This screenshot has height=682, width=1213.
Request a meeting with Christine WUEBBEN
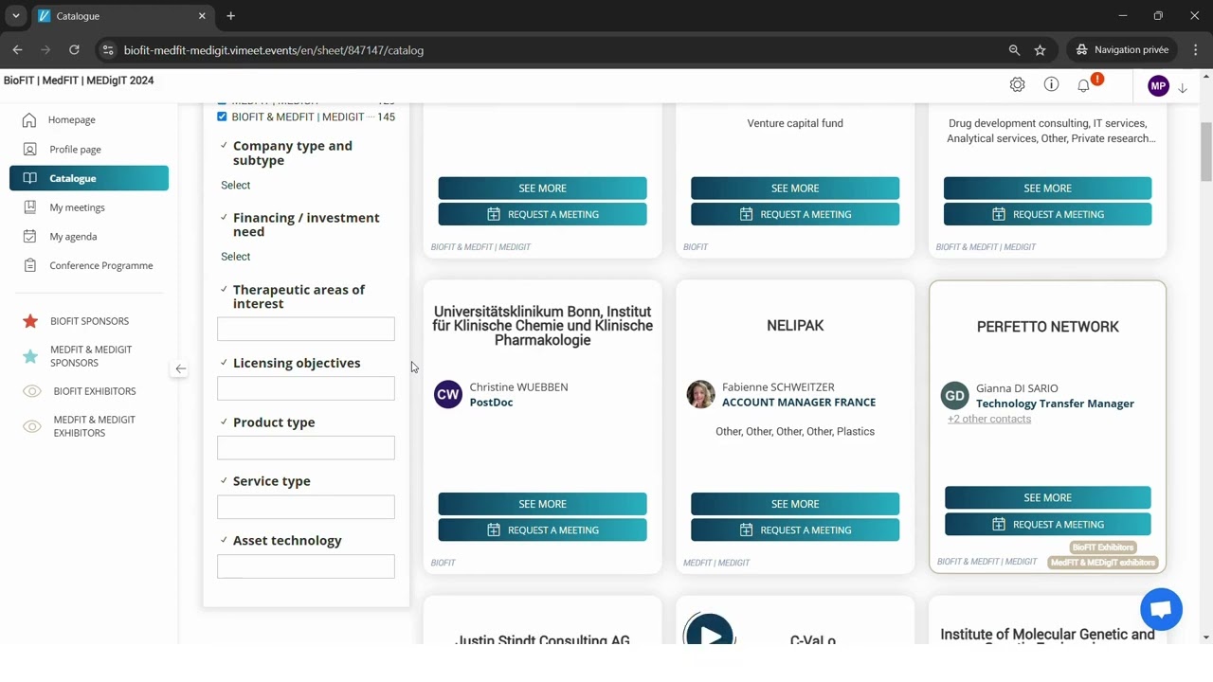(542, 530)
